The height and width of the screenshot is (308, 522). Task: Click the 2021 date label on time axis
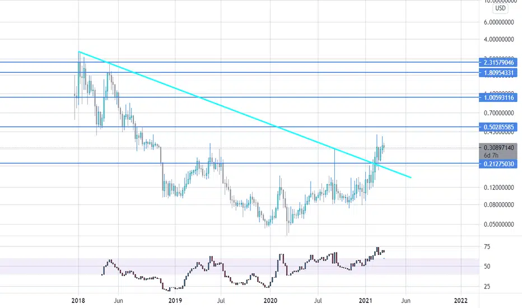tap(366, 301)
